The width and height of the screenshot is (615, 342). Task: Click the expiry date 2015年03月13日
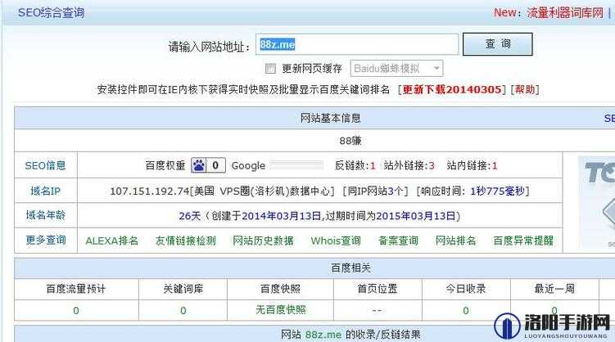tap(416, 216)
